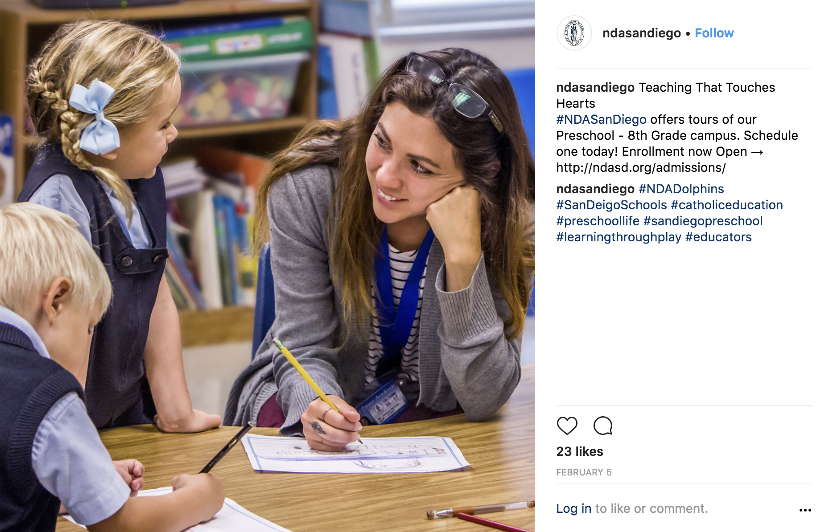Open the #NDADolphins hashtag
The height and width of the screenshot is (532, 833).
click(681, 189)
